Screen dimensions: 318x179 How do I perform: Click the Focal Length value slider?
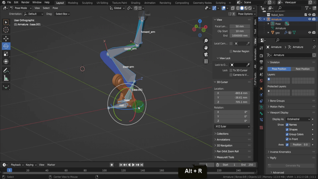click(x=240, y=26)
